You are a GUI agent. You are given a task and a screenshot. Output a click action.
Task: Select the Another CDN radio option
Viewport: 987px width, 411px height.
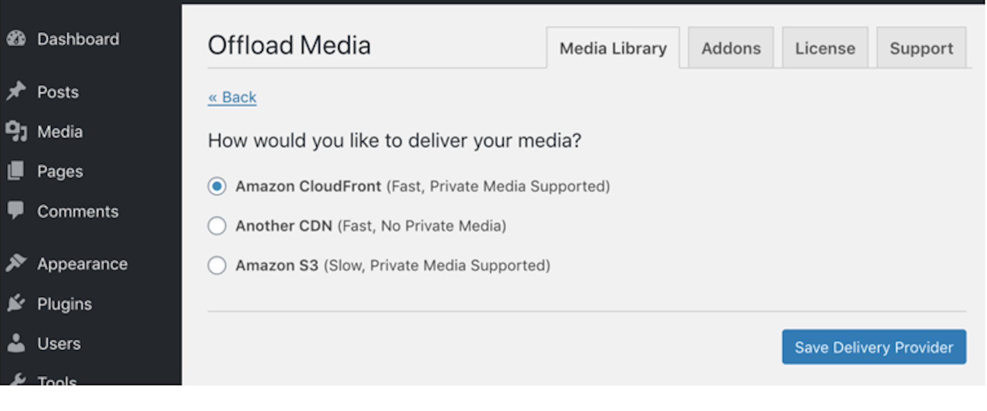[x=217, y=226]
